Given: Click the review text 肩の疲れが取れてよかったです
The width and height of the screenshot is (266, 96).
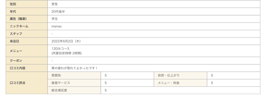Looking at the screenshot, I should [74, 68].
